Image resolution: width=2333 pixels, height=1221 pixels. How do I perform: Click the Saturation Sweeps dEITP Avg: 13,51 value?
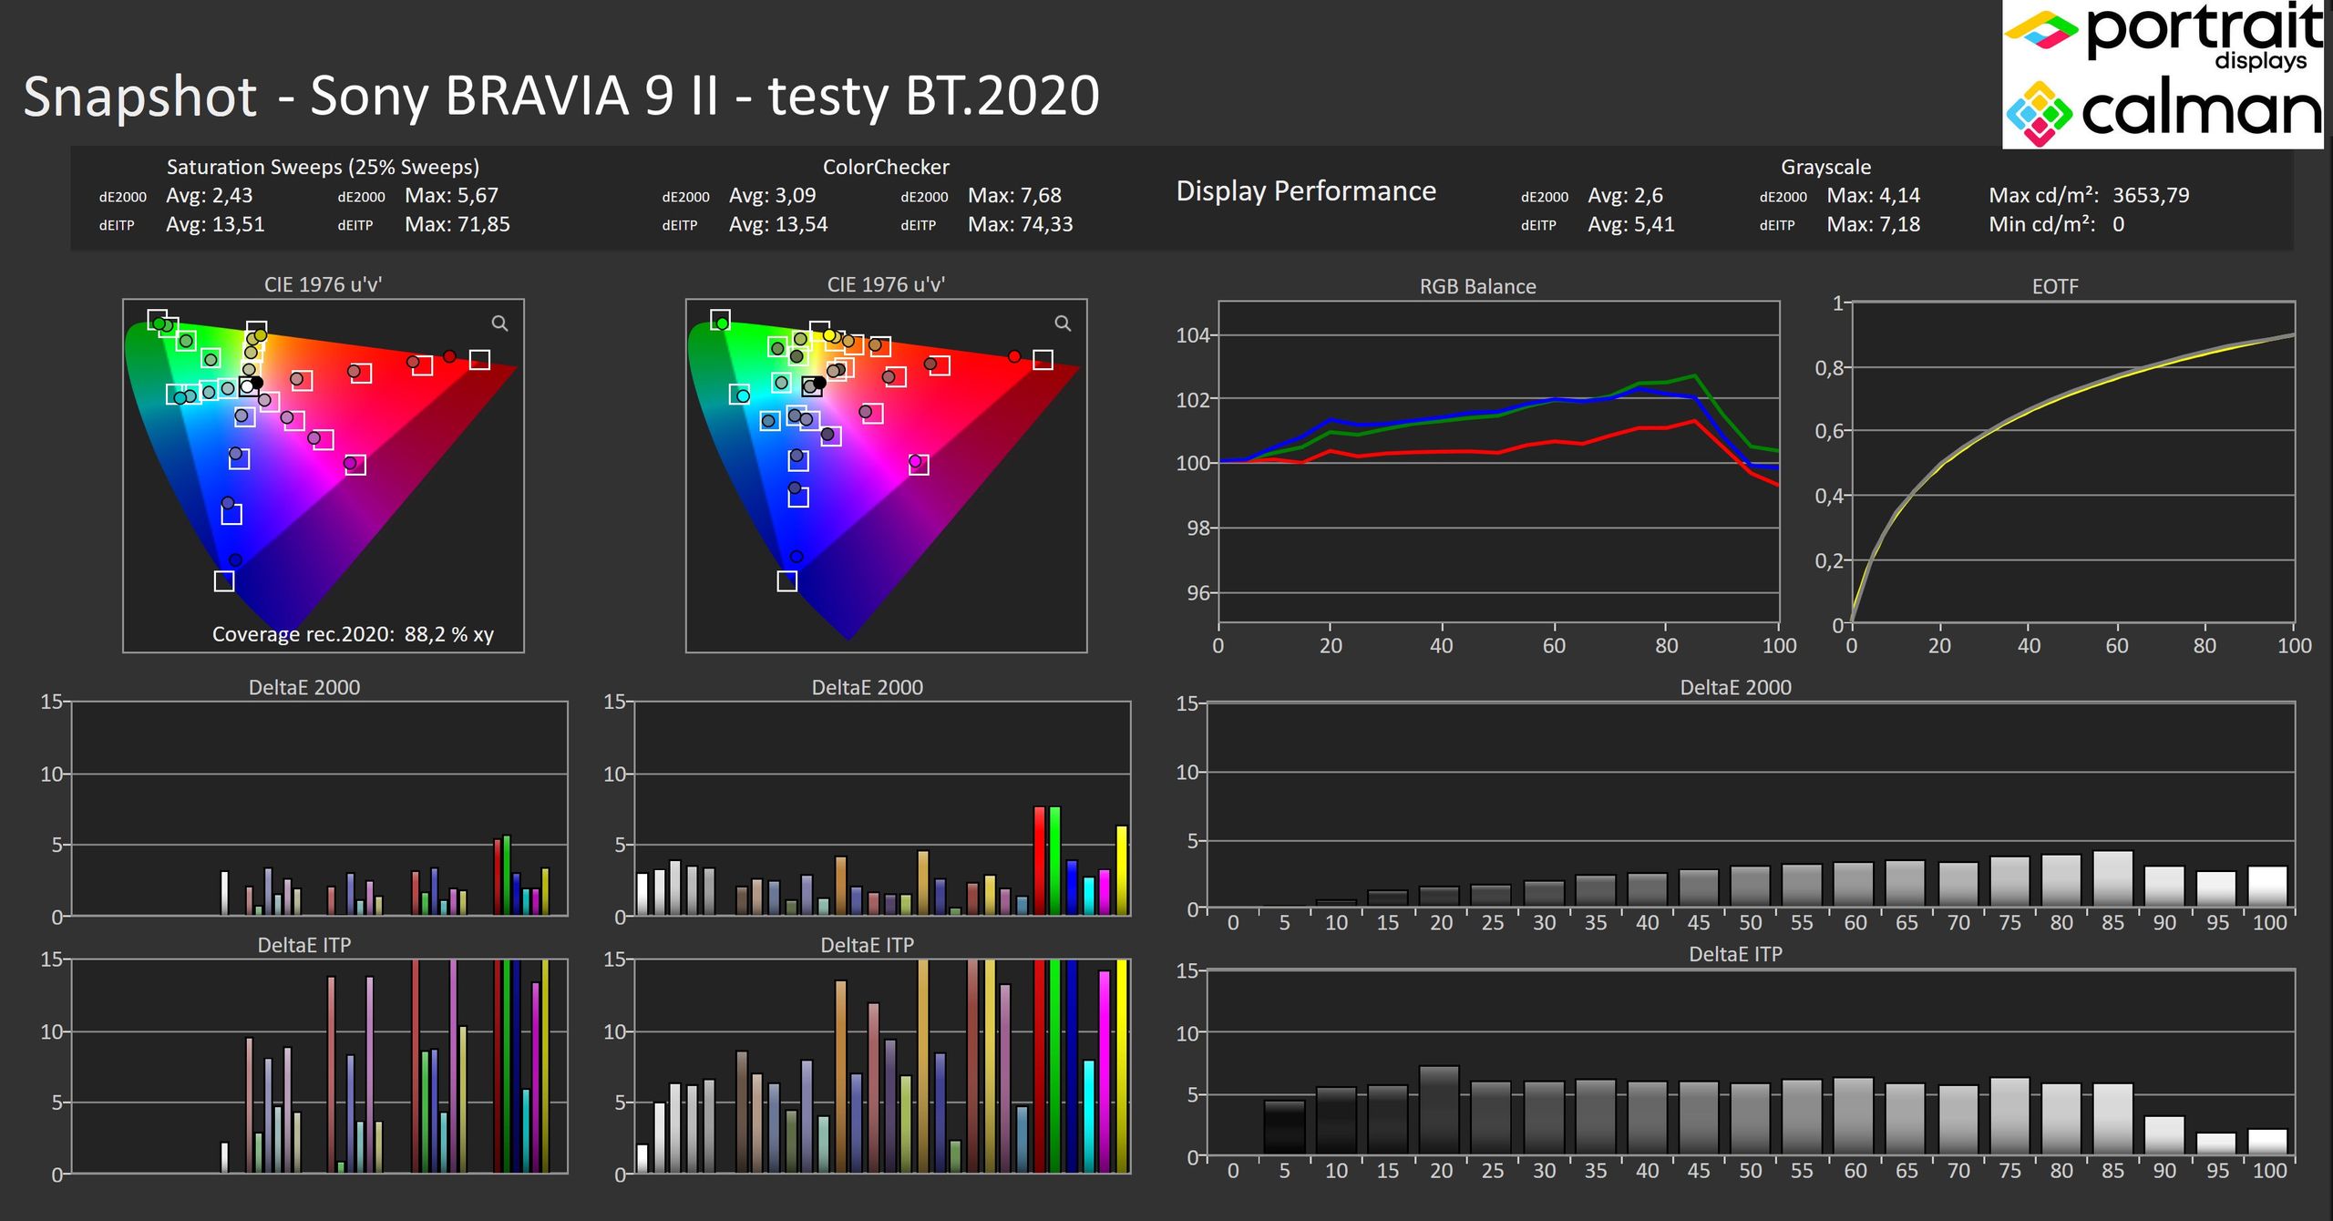[215, 224]
